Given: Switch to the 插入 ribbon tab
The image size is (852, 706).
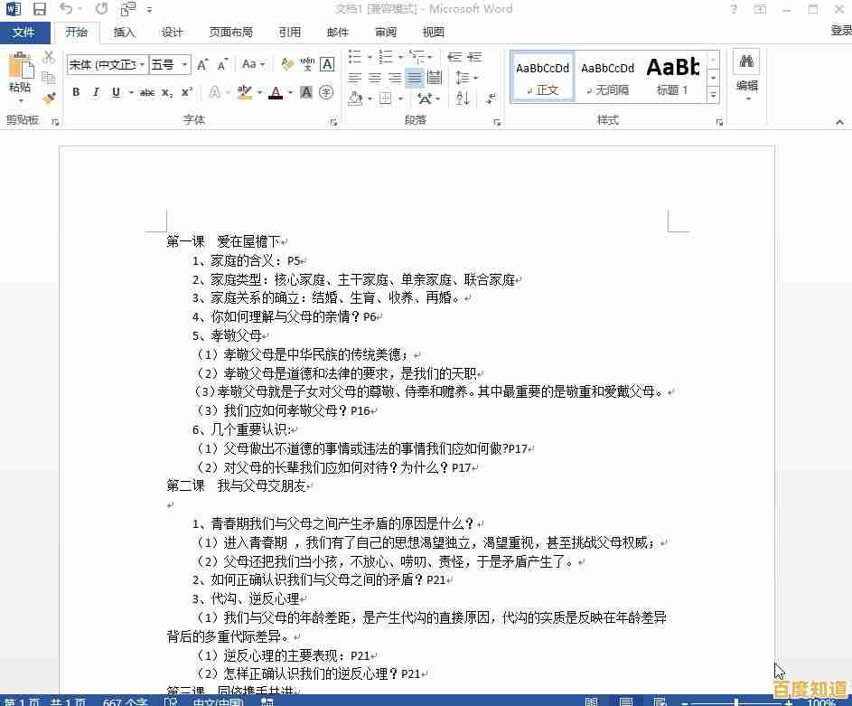Looking at the screenshot, I should point(124,33).
